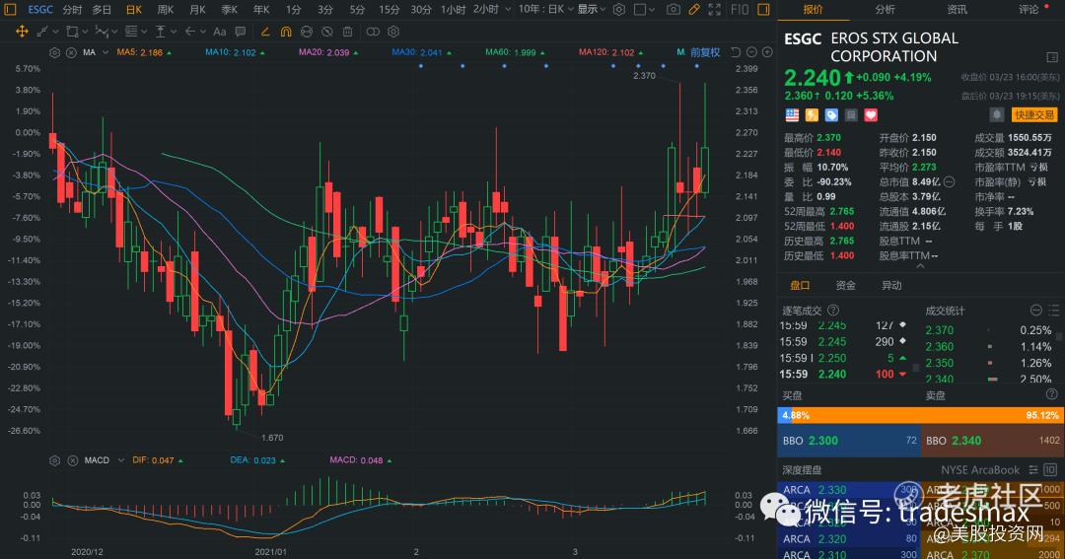
Task: Add a comment bubble annotation
Action: tap(240, 32)
